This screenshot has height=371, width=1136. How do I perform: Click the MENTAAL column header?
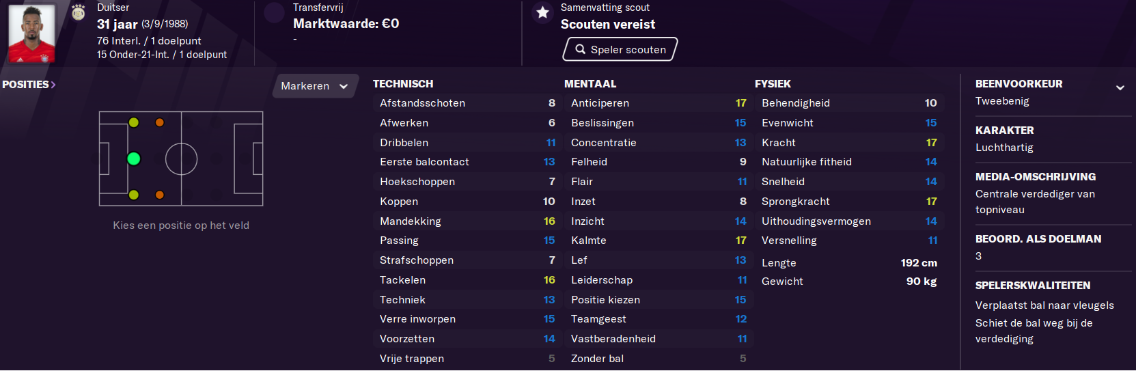pos(590,83)
